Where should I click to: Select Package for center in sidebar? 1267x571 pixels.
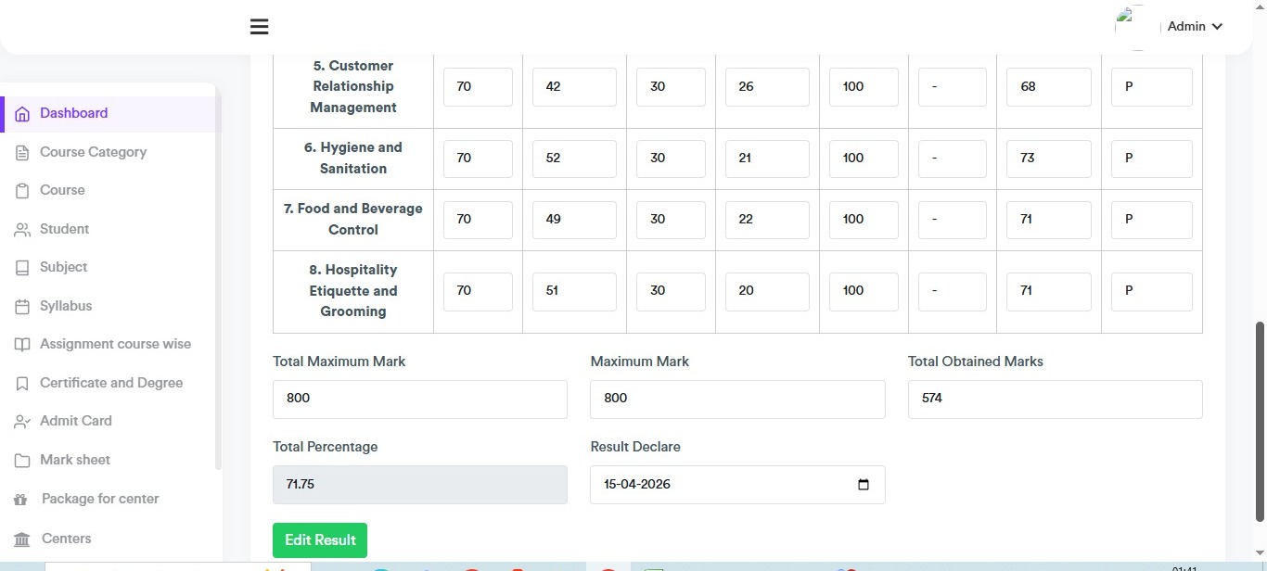(100, 499)
